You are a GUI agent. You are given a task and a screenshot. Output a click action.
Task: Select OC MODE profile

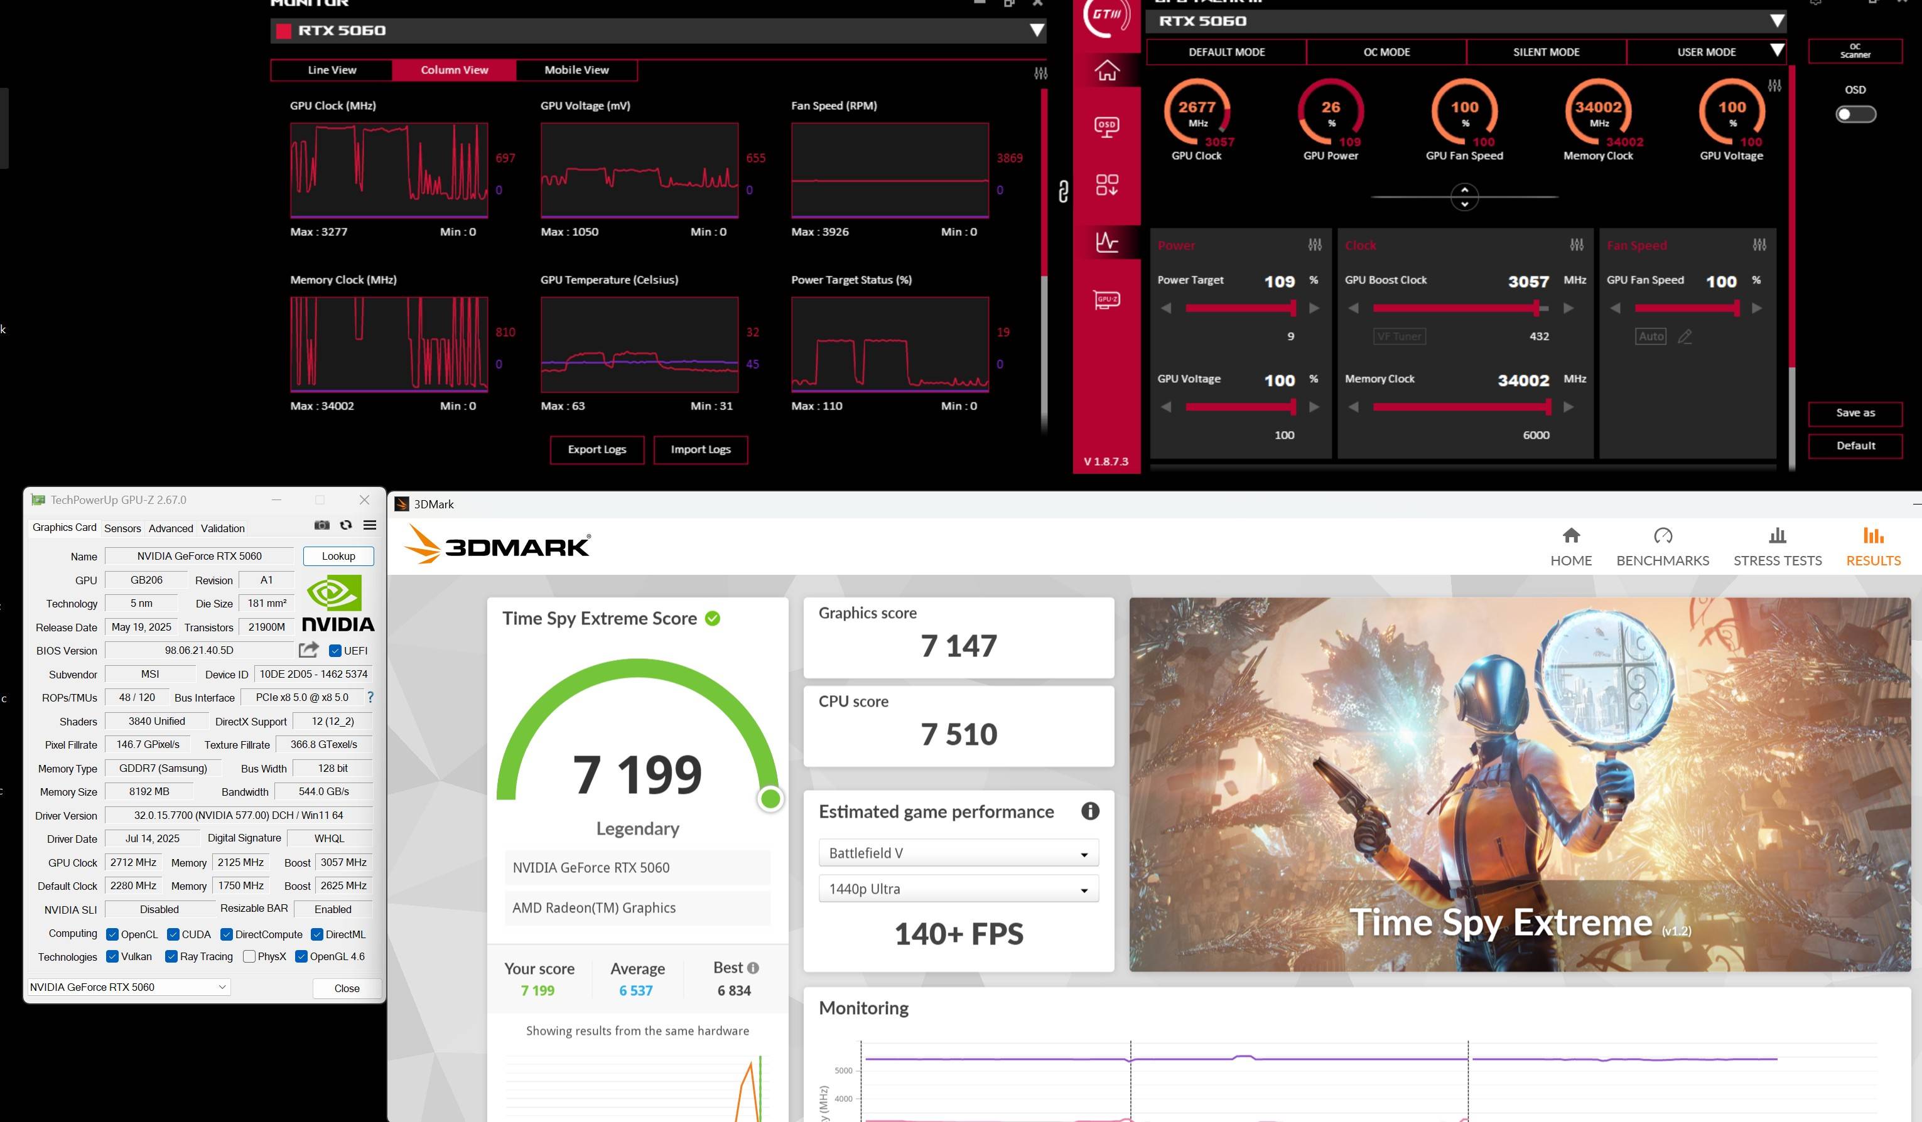coord(1386,52)
